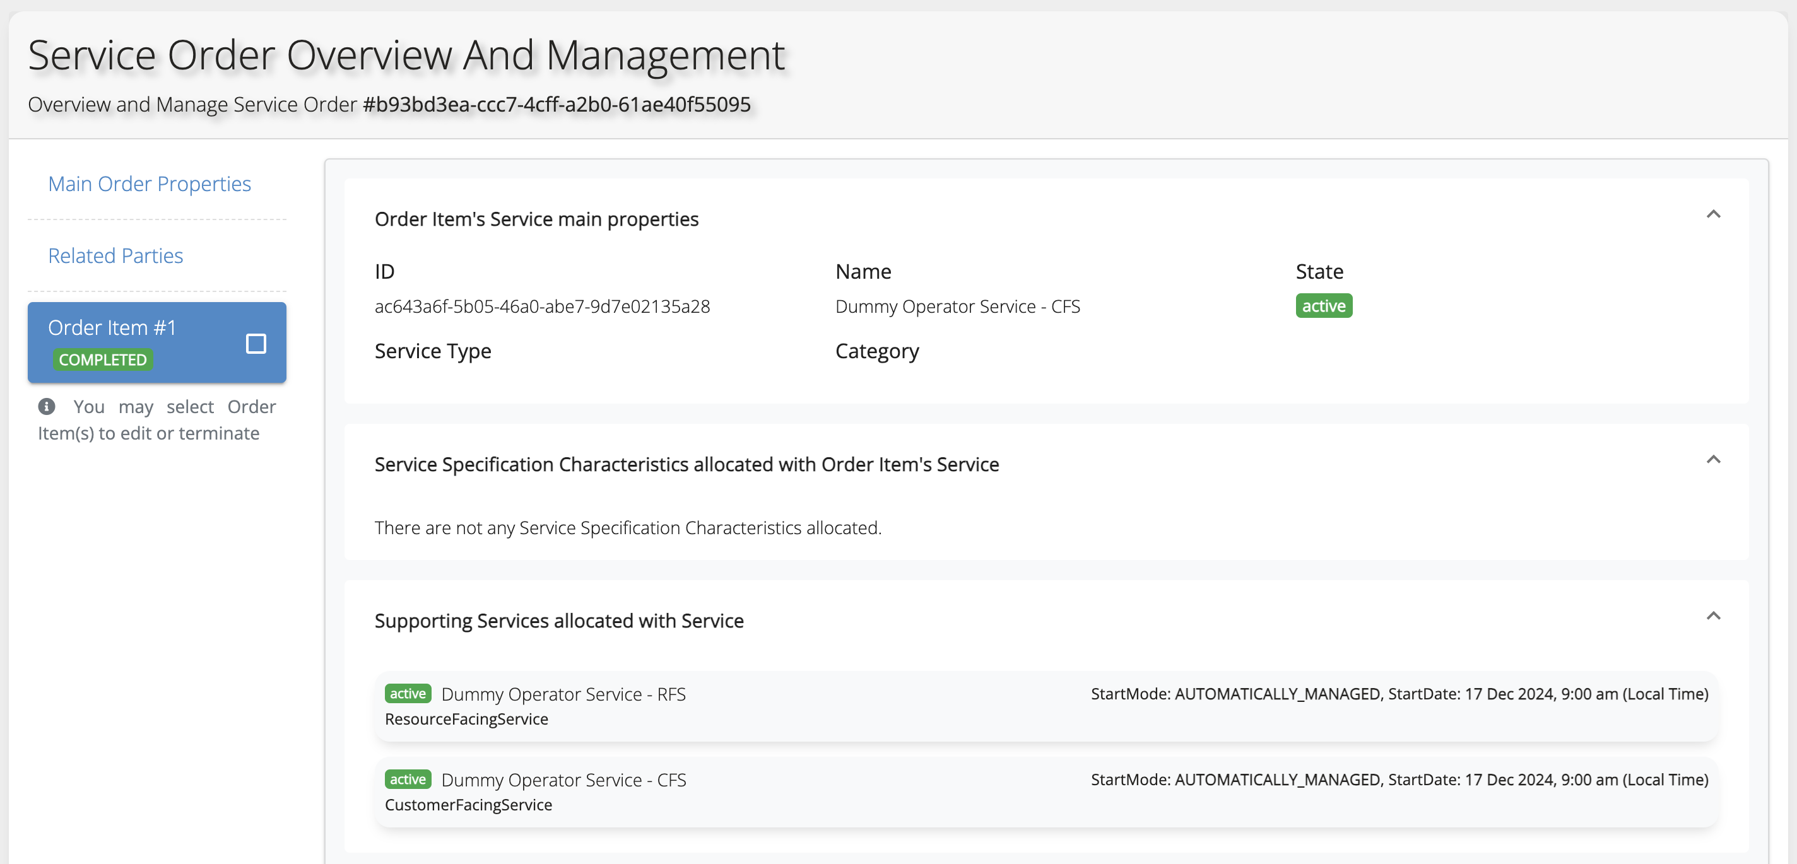This screenshot has width=1797, height=864.
Task: Select the Order Item #1 tab
Action: click(112, 328)
